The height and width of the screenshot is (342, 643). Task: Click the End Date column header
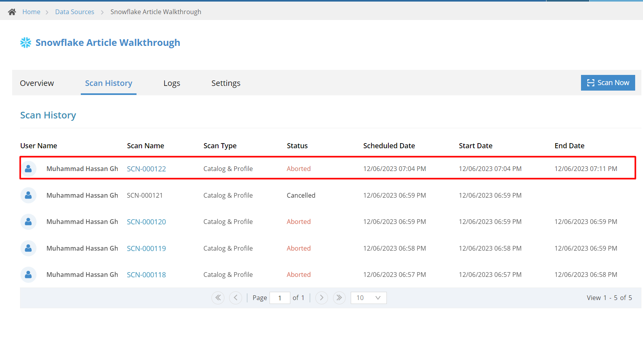tap(570, 146)
